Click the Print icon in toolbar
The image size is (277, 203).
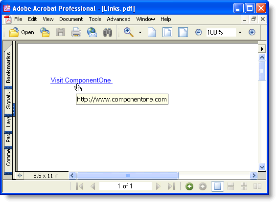(76, 32)
